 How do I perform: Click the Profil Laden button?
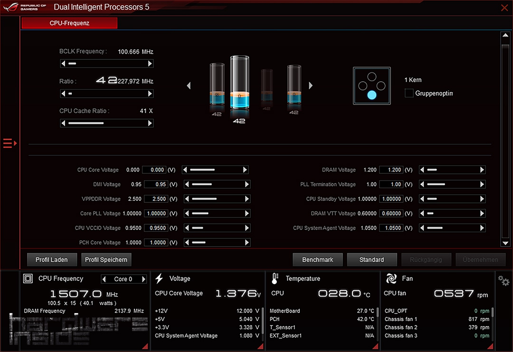pos(51,260)
